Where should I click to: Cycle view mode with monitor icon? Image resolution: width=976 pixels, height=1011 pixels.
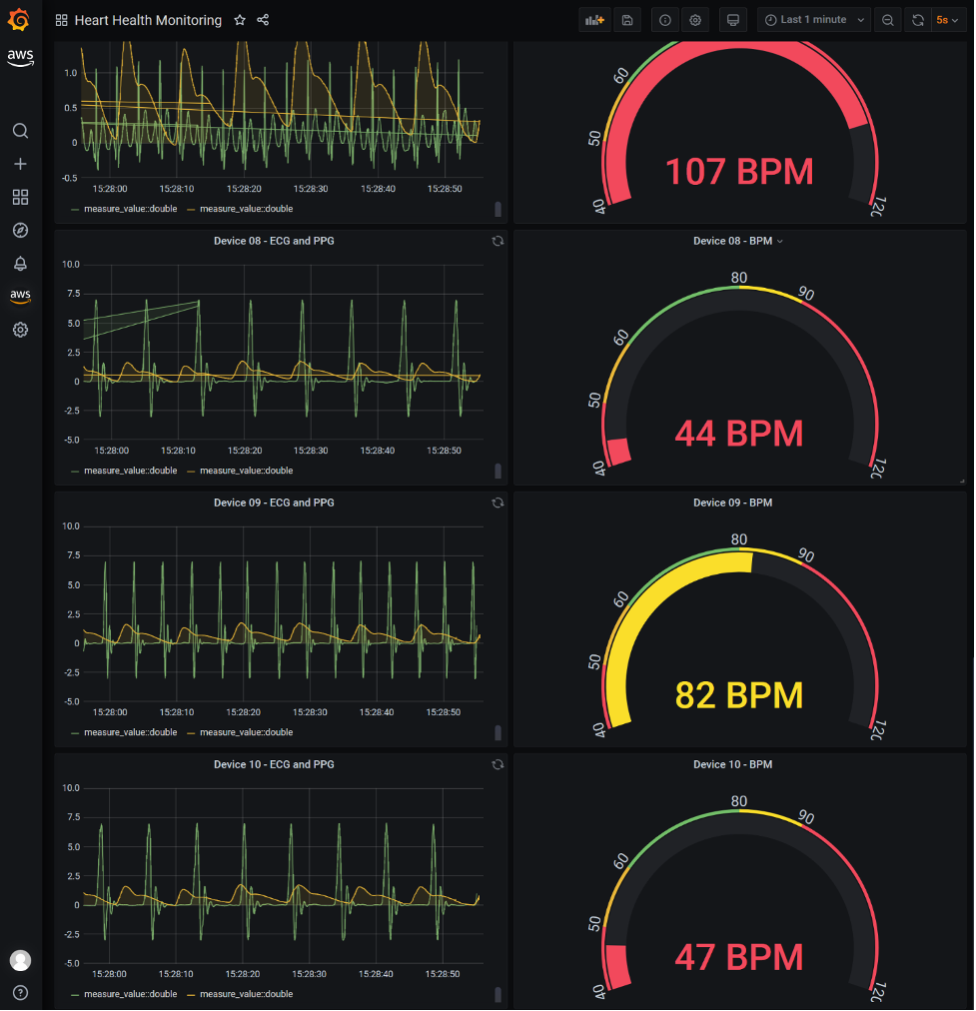733,20
